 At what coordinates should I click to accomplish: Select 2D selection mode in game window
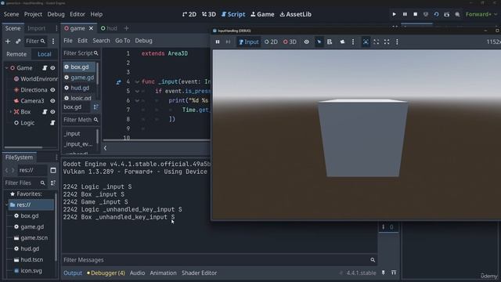271,42
